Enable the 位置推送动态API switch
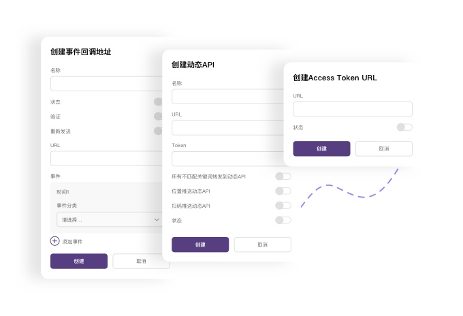 pyautogui.click(x=283, y=191)
